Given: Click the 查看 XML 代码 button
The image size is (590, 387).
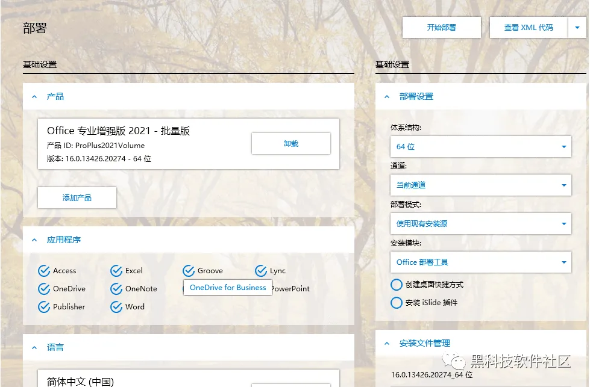Looking at the screenshot, I should pos(529,28).
